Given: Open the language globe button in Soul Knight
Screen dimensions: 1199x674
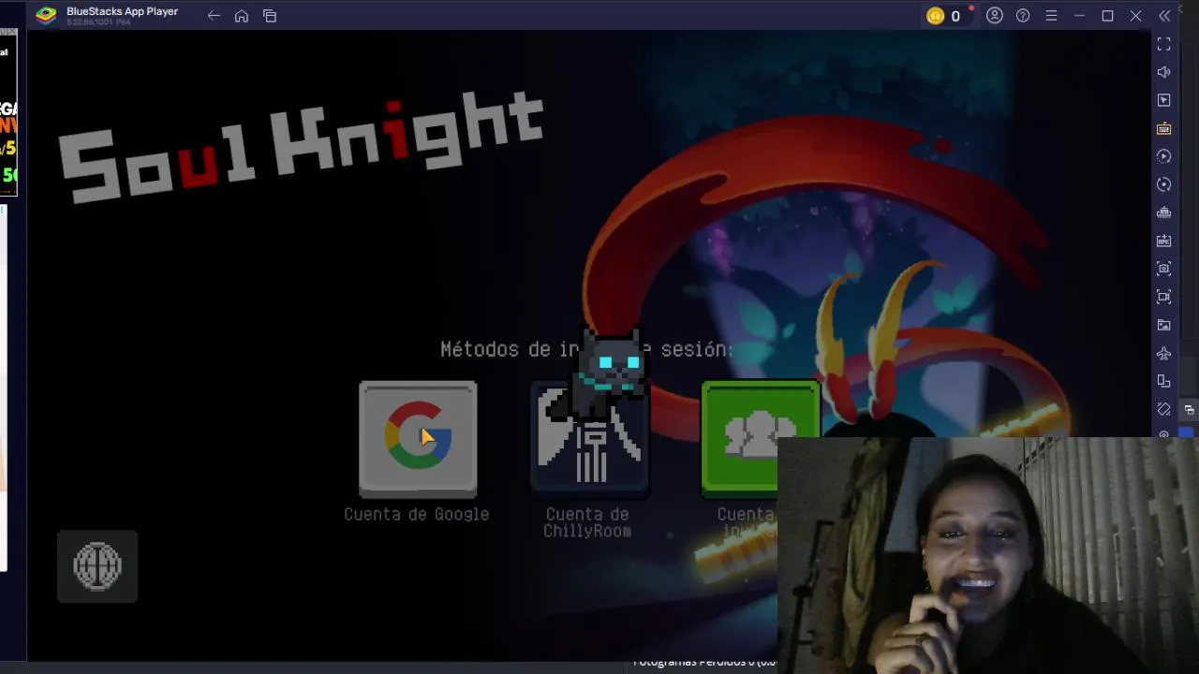Looking at the screenshot, I should 97,566.
